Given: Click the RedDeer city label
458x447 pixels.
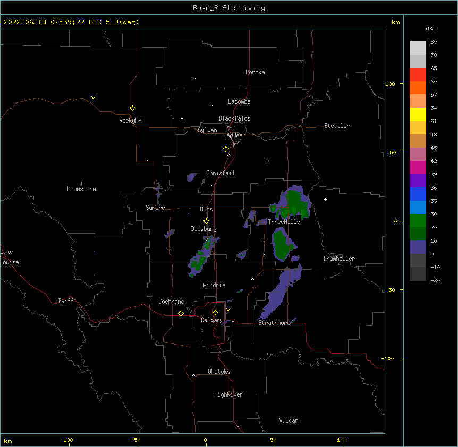Looking at the screenshot, I should pos(234,135).
